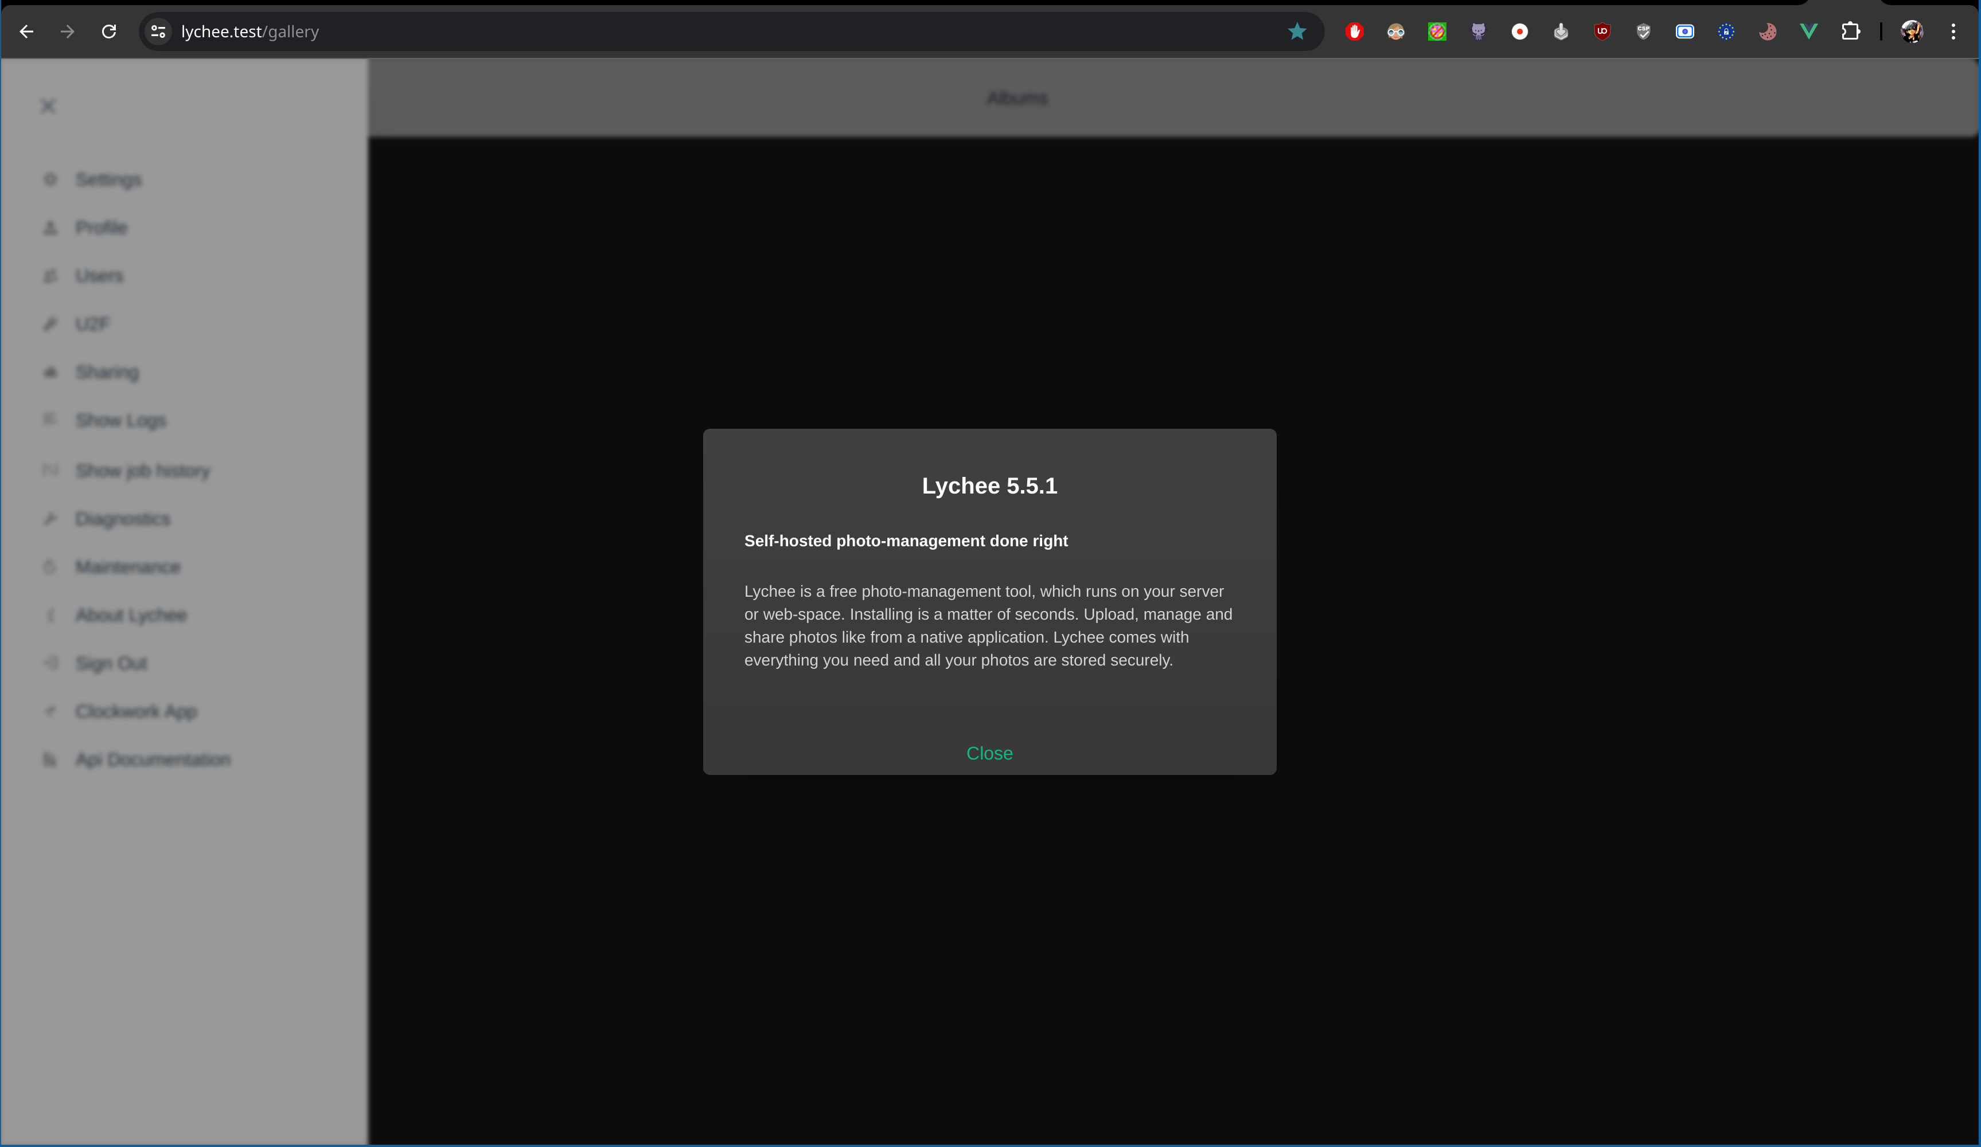Open the Users management section

coord(99,276)
